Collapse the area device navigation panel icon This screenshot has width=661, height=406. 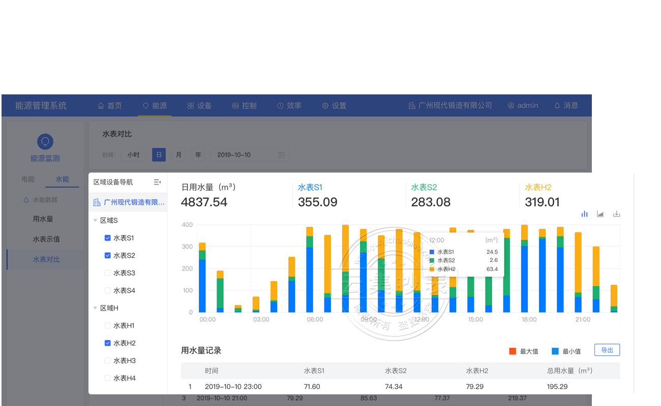pos(157,182)
